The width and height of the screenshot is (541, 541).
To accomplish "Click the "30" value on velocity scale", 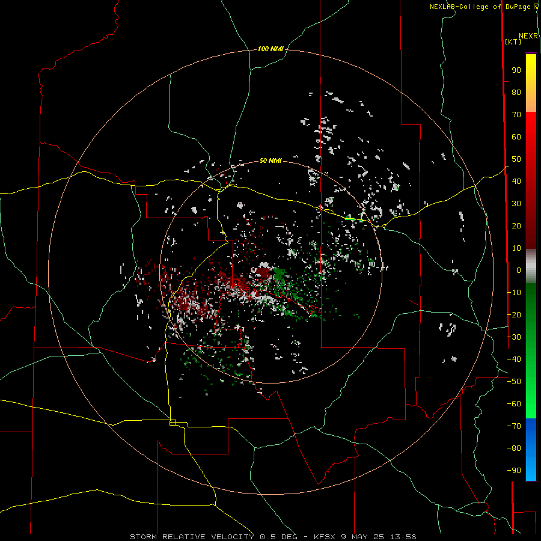I will pos(516,204).
